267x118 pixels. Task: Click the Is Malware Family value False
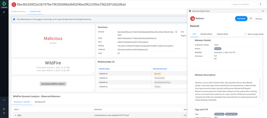point(216,45)
